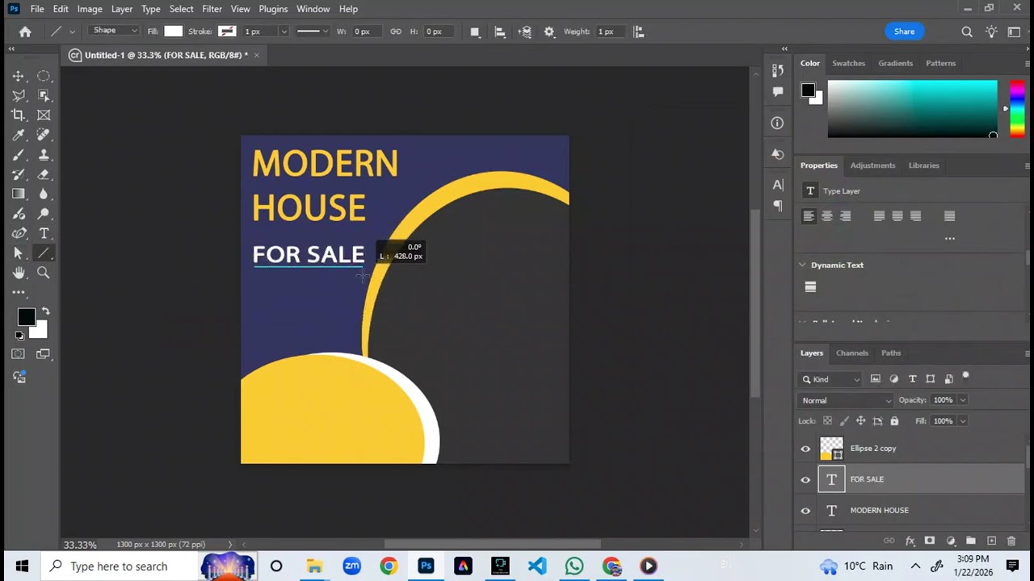This screenshot has height=581, width=1034.
Task: Select the Move tool
Action: 19,76
